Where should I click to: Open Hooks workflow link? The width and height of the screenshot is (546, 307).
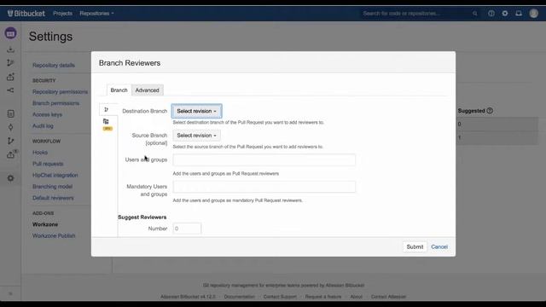tap(40, 153)
